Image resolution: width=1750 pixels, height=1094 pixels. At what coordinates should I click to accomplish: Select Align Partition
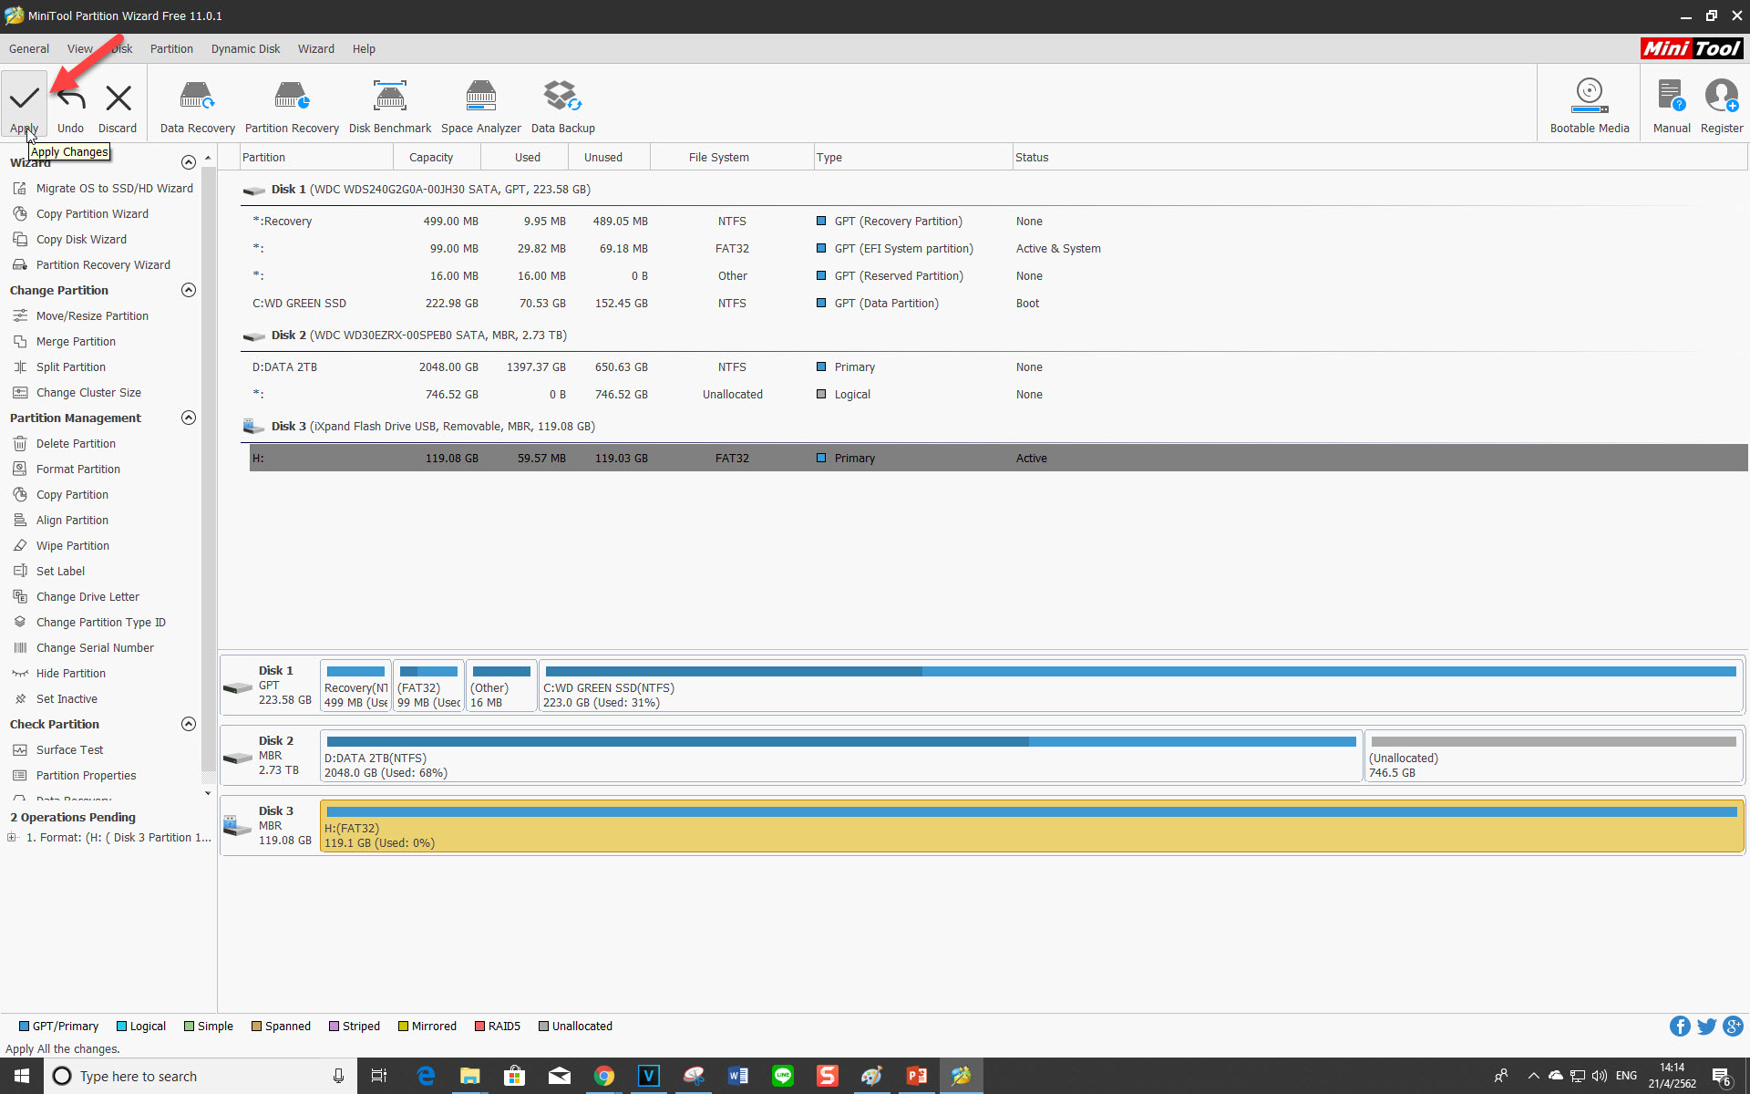72,520
